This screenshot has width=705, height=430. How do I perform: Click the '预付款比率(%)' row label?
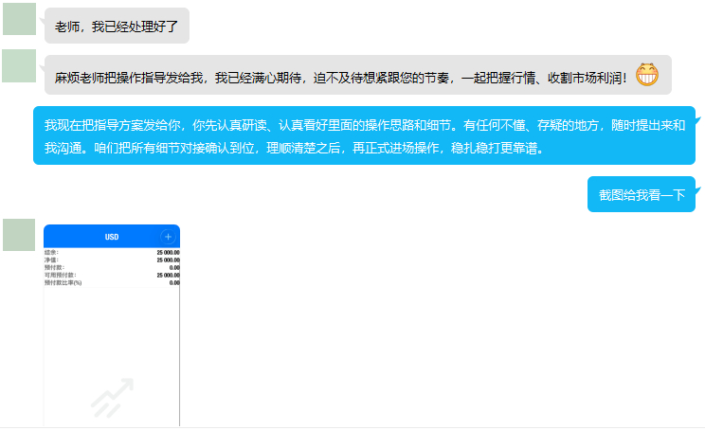click(x=63, y=282)
